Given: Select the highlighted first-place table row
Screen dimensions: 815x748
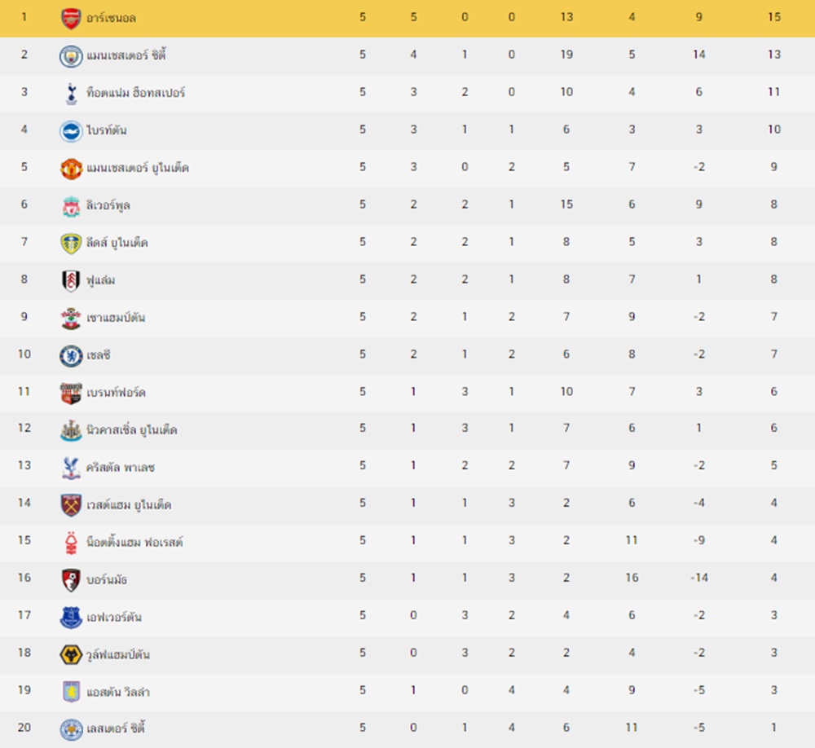Looking at the screenshot, I should [407, 18].
